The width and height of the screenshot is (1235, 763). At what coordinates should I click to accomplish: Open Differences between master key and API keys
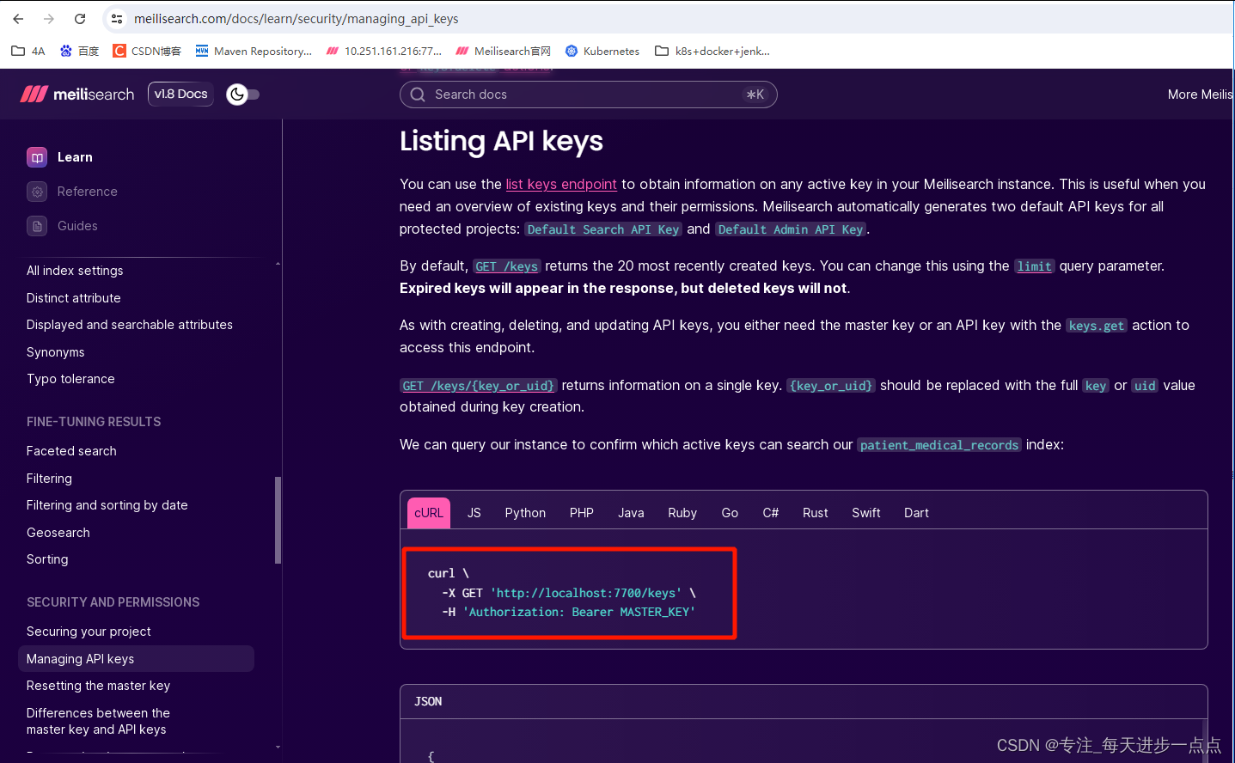pyautogui.click(x=98, y=721)
